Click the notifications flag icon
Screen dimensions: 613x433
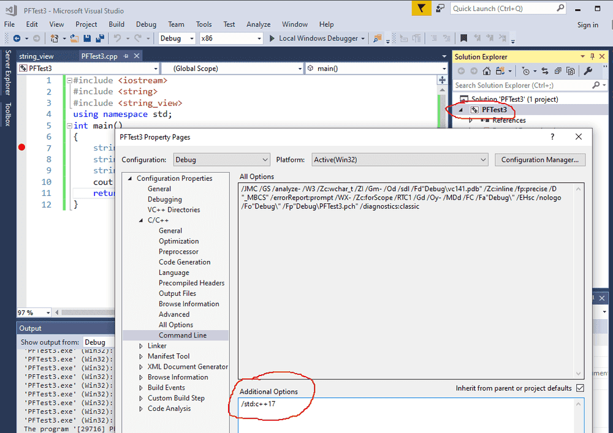pos(421,9)
